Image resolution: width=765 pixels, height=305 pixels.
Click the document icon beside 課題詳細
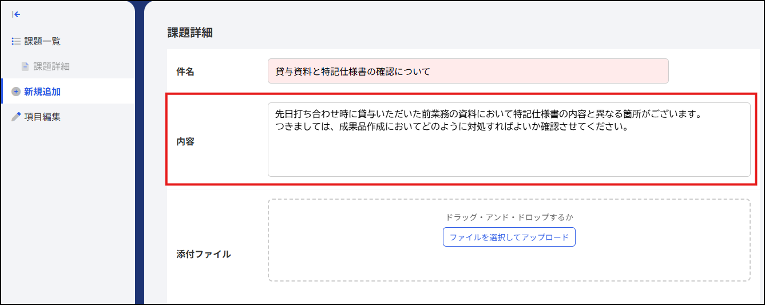pos(25,66)
